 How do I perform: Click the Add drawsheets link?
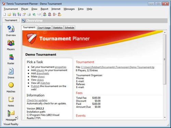pyautogui.click(x=43, y=73)
